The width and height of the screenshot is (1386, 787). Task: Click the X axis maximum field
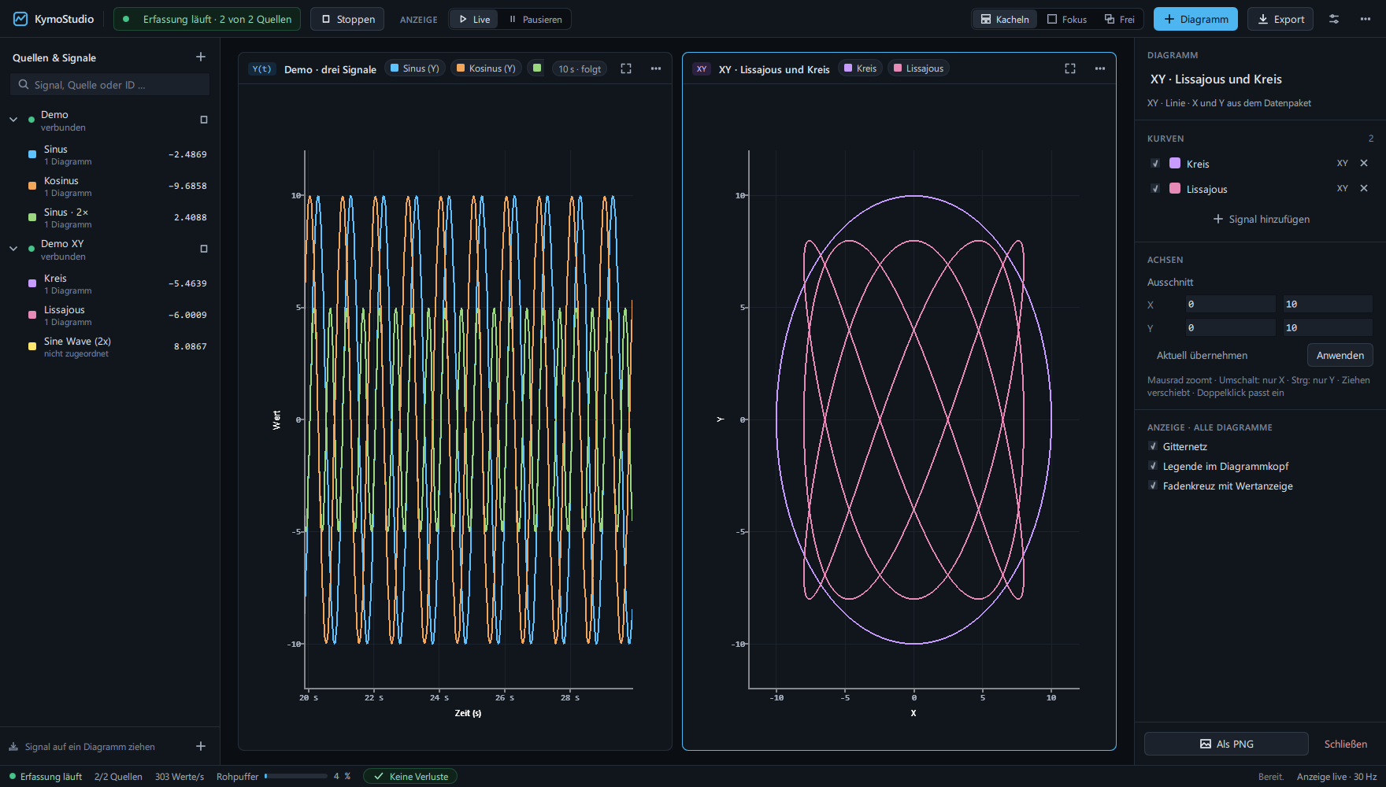[1328, 304]
